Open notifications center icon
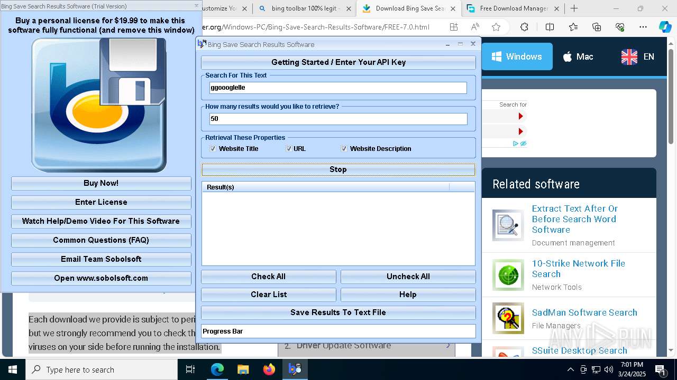This screenshot has width=677, height=380. tap(660, 369)
